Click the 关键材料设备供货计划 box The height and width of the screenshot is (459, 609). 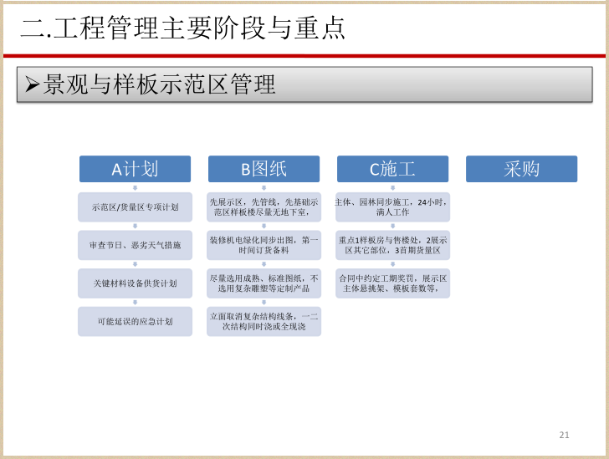(135, 283)
